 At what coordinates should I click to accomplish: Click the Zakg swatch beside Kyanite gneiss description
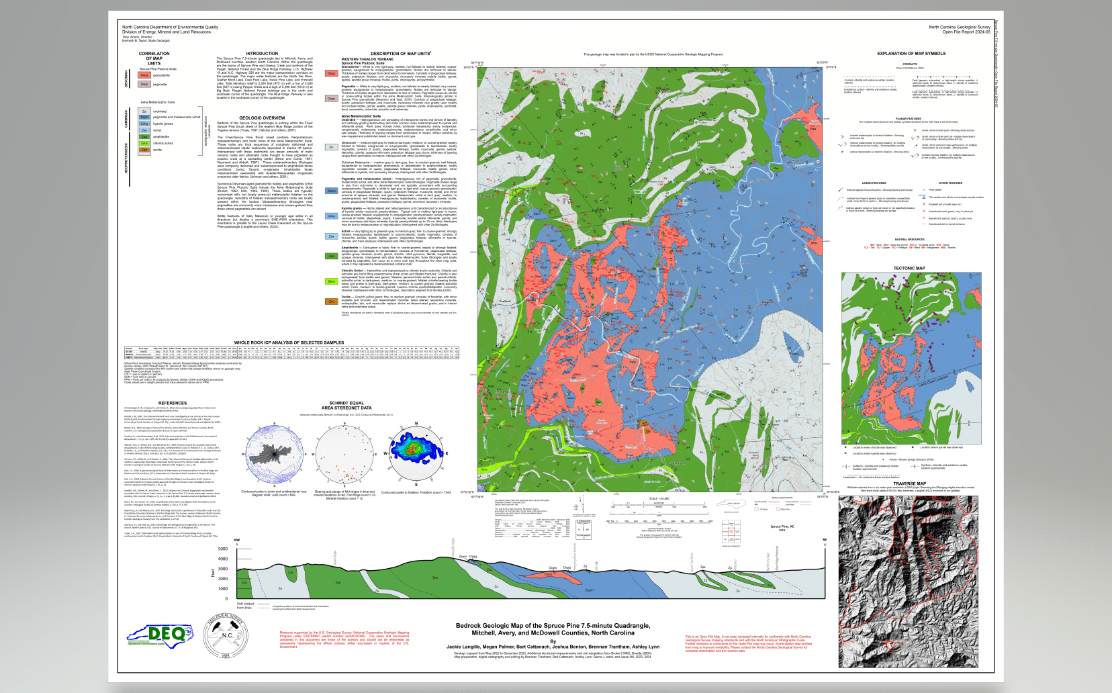[331, 216]
